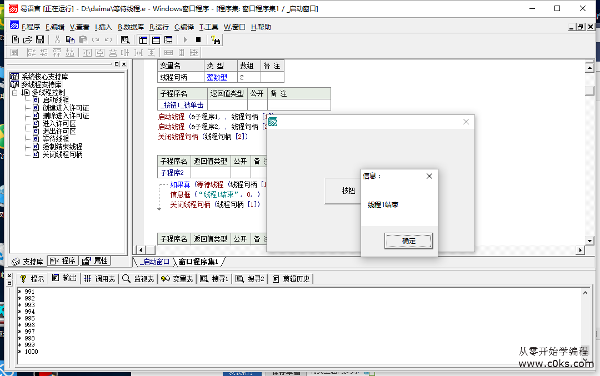Click the Make same height icon
Viewport: 600px width, 376px height.
point(181,53)
